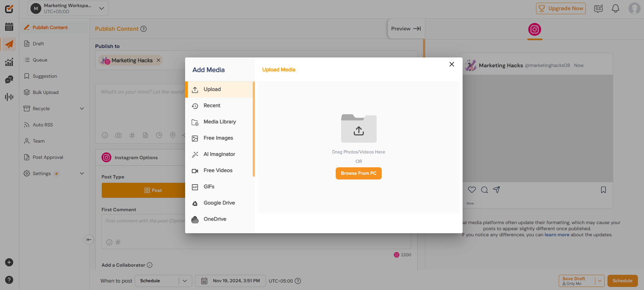Screen dimensions: 644x290
Task: Open Queue in sidebar
Action: point(54,60)
